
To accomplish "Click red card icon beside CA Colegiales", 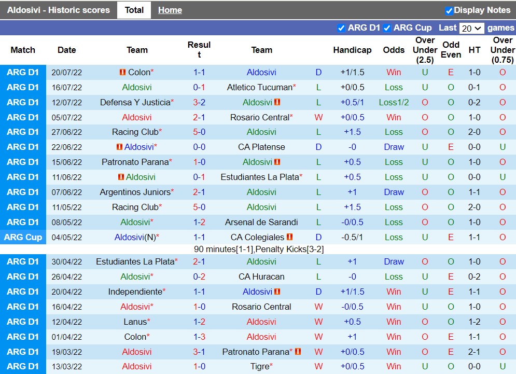I will (290, 238).
